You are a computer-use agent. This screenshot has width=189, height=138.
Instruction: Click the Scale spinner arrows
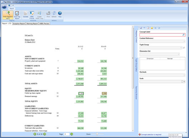182,82
